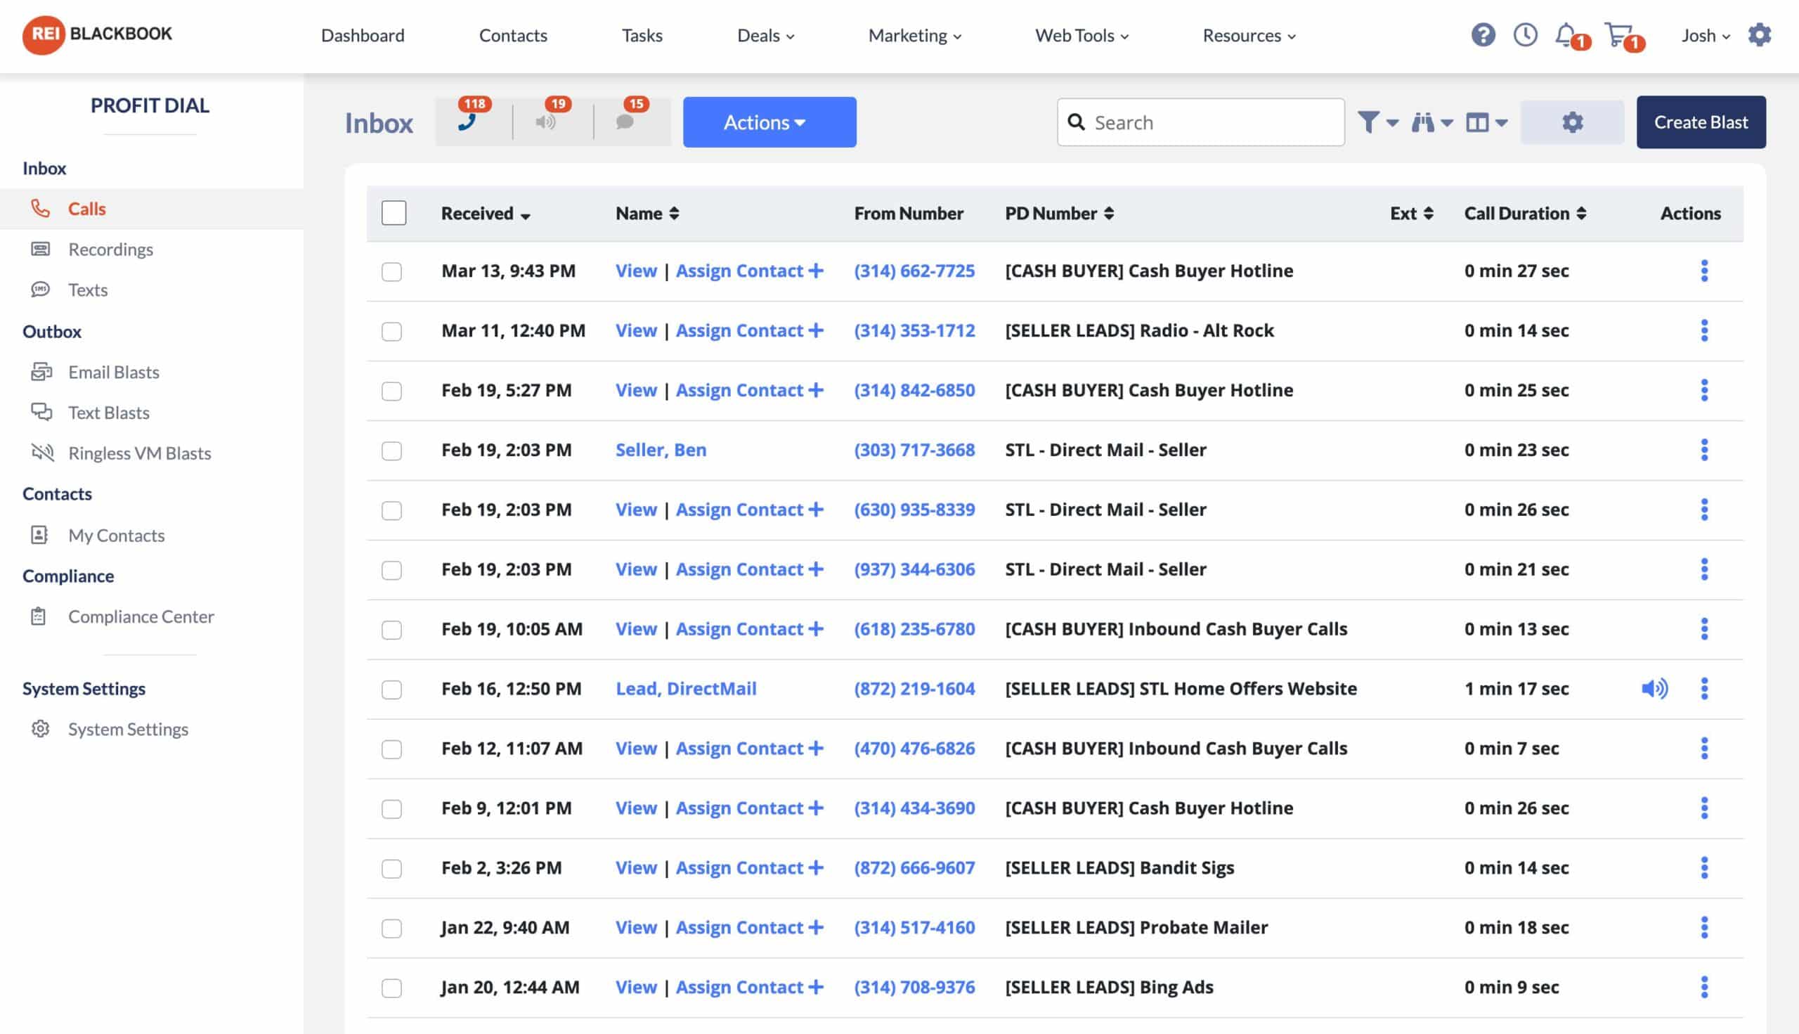Click the (618) 235-6780 phone number

coord(914,628)
